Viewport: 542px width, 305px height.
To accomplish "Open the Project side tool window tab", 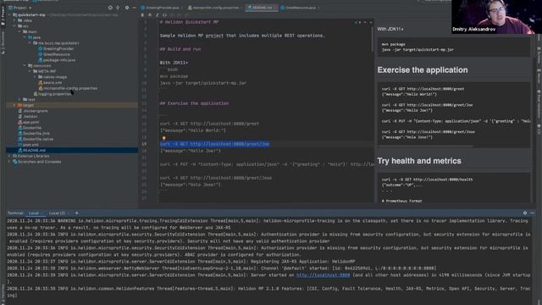I will click(x=3, y=15).
